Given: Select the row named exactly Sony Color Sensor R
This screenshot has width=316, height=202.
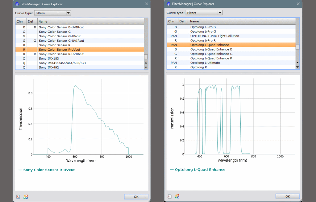Looking at the screenshot, I should point(80,45).
